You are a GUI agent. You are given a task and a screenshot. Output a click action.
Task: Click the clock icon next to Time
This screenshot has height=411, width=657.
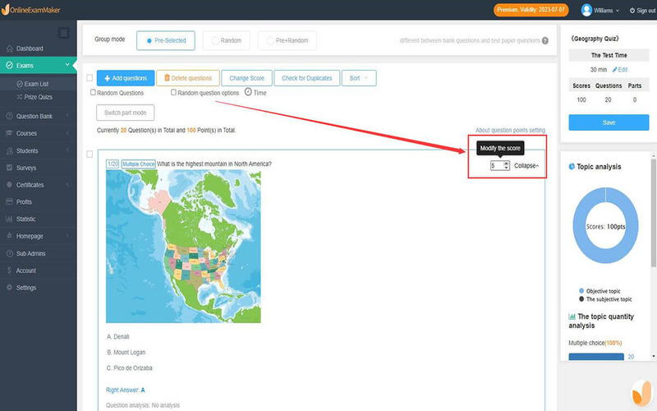248,93
